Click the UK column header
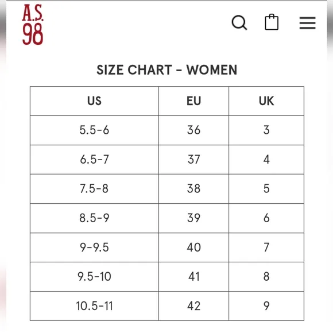Screen dimensions: 333x333 [266, 101]
